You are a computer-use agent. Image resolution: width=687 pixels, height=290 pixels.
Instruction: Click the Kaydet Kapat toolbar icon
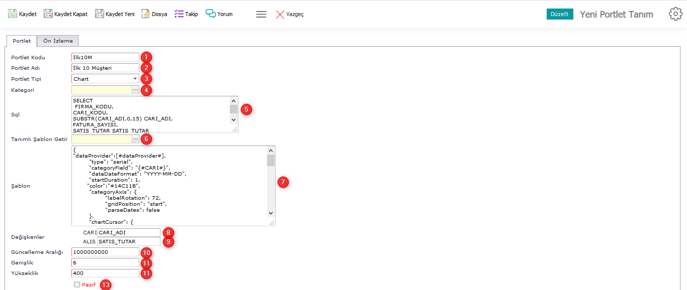[x=48, y=14]
